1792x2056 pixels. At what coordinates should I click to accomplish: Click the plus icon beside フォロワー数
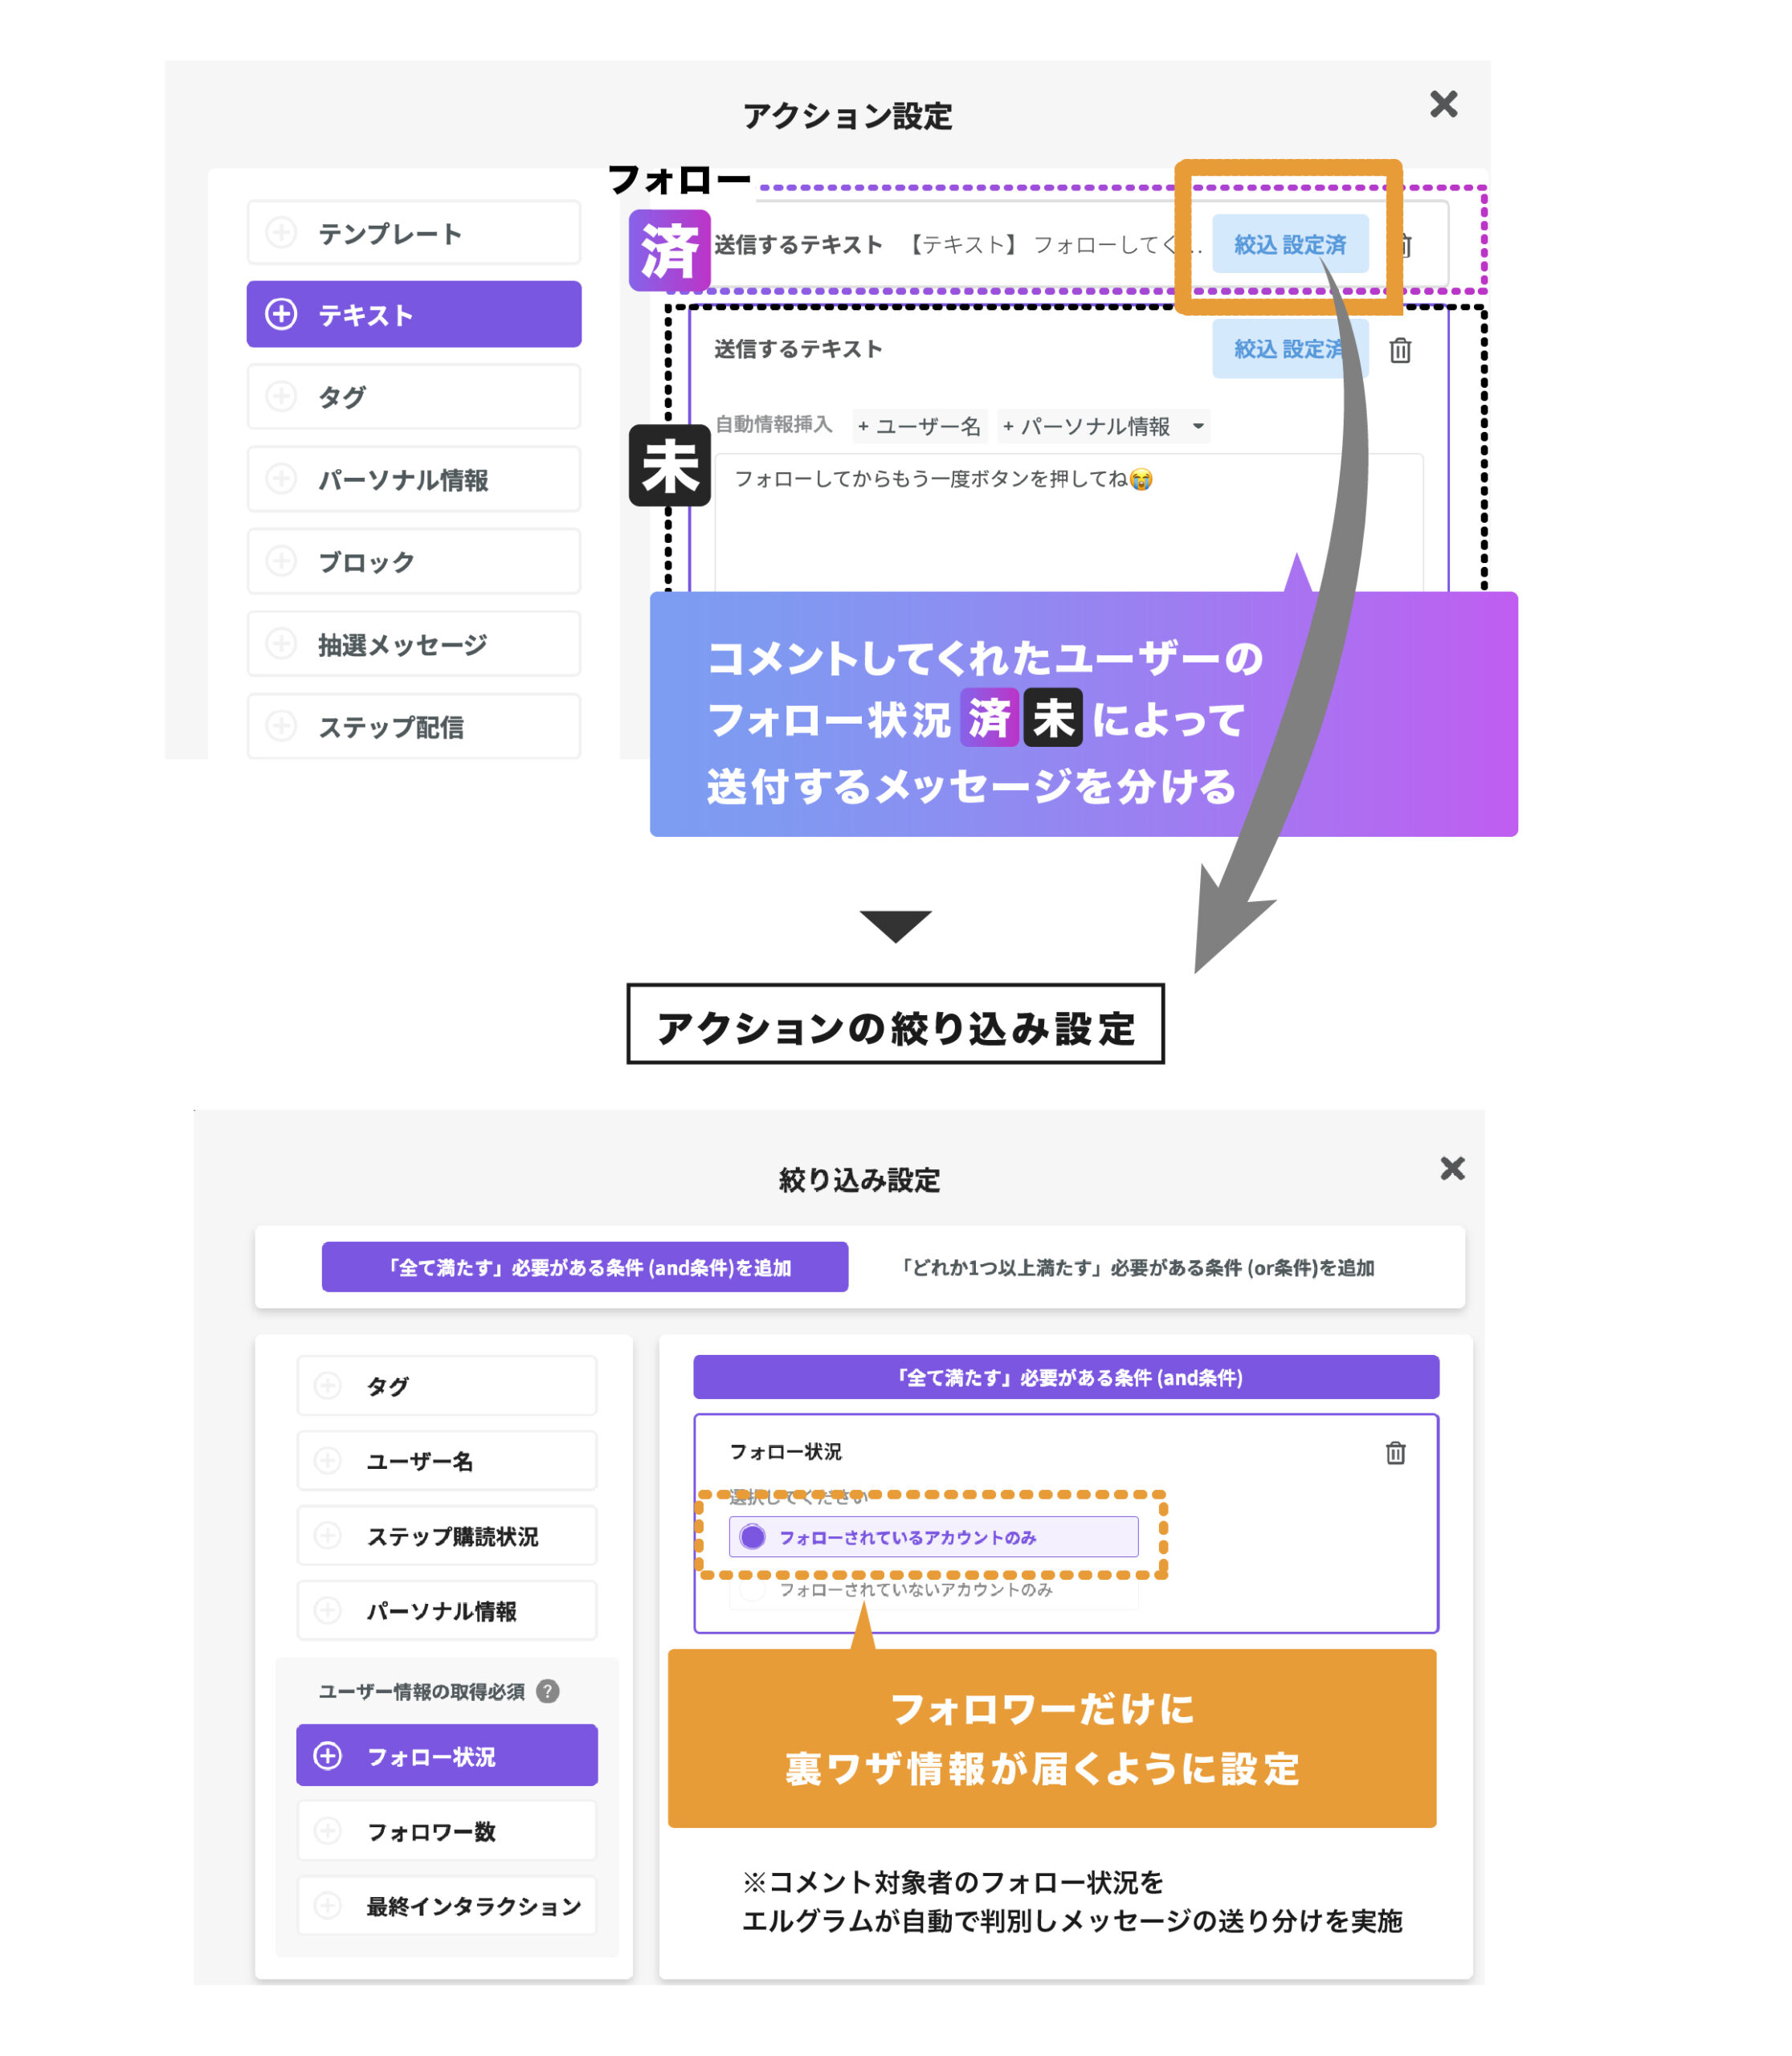click(327, 1831)
